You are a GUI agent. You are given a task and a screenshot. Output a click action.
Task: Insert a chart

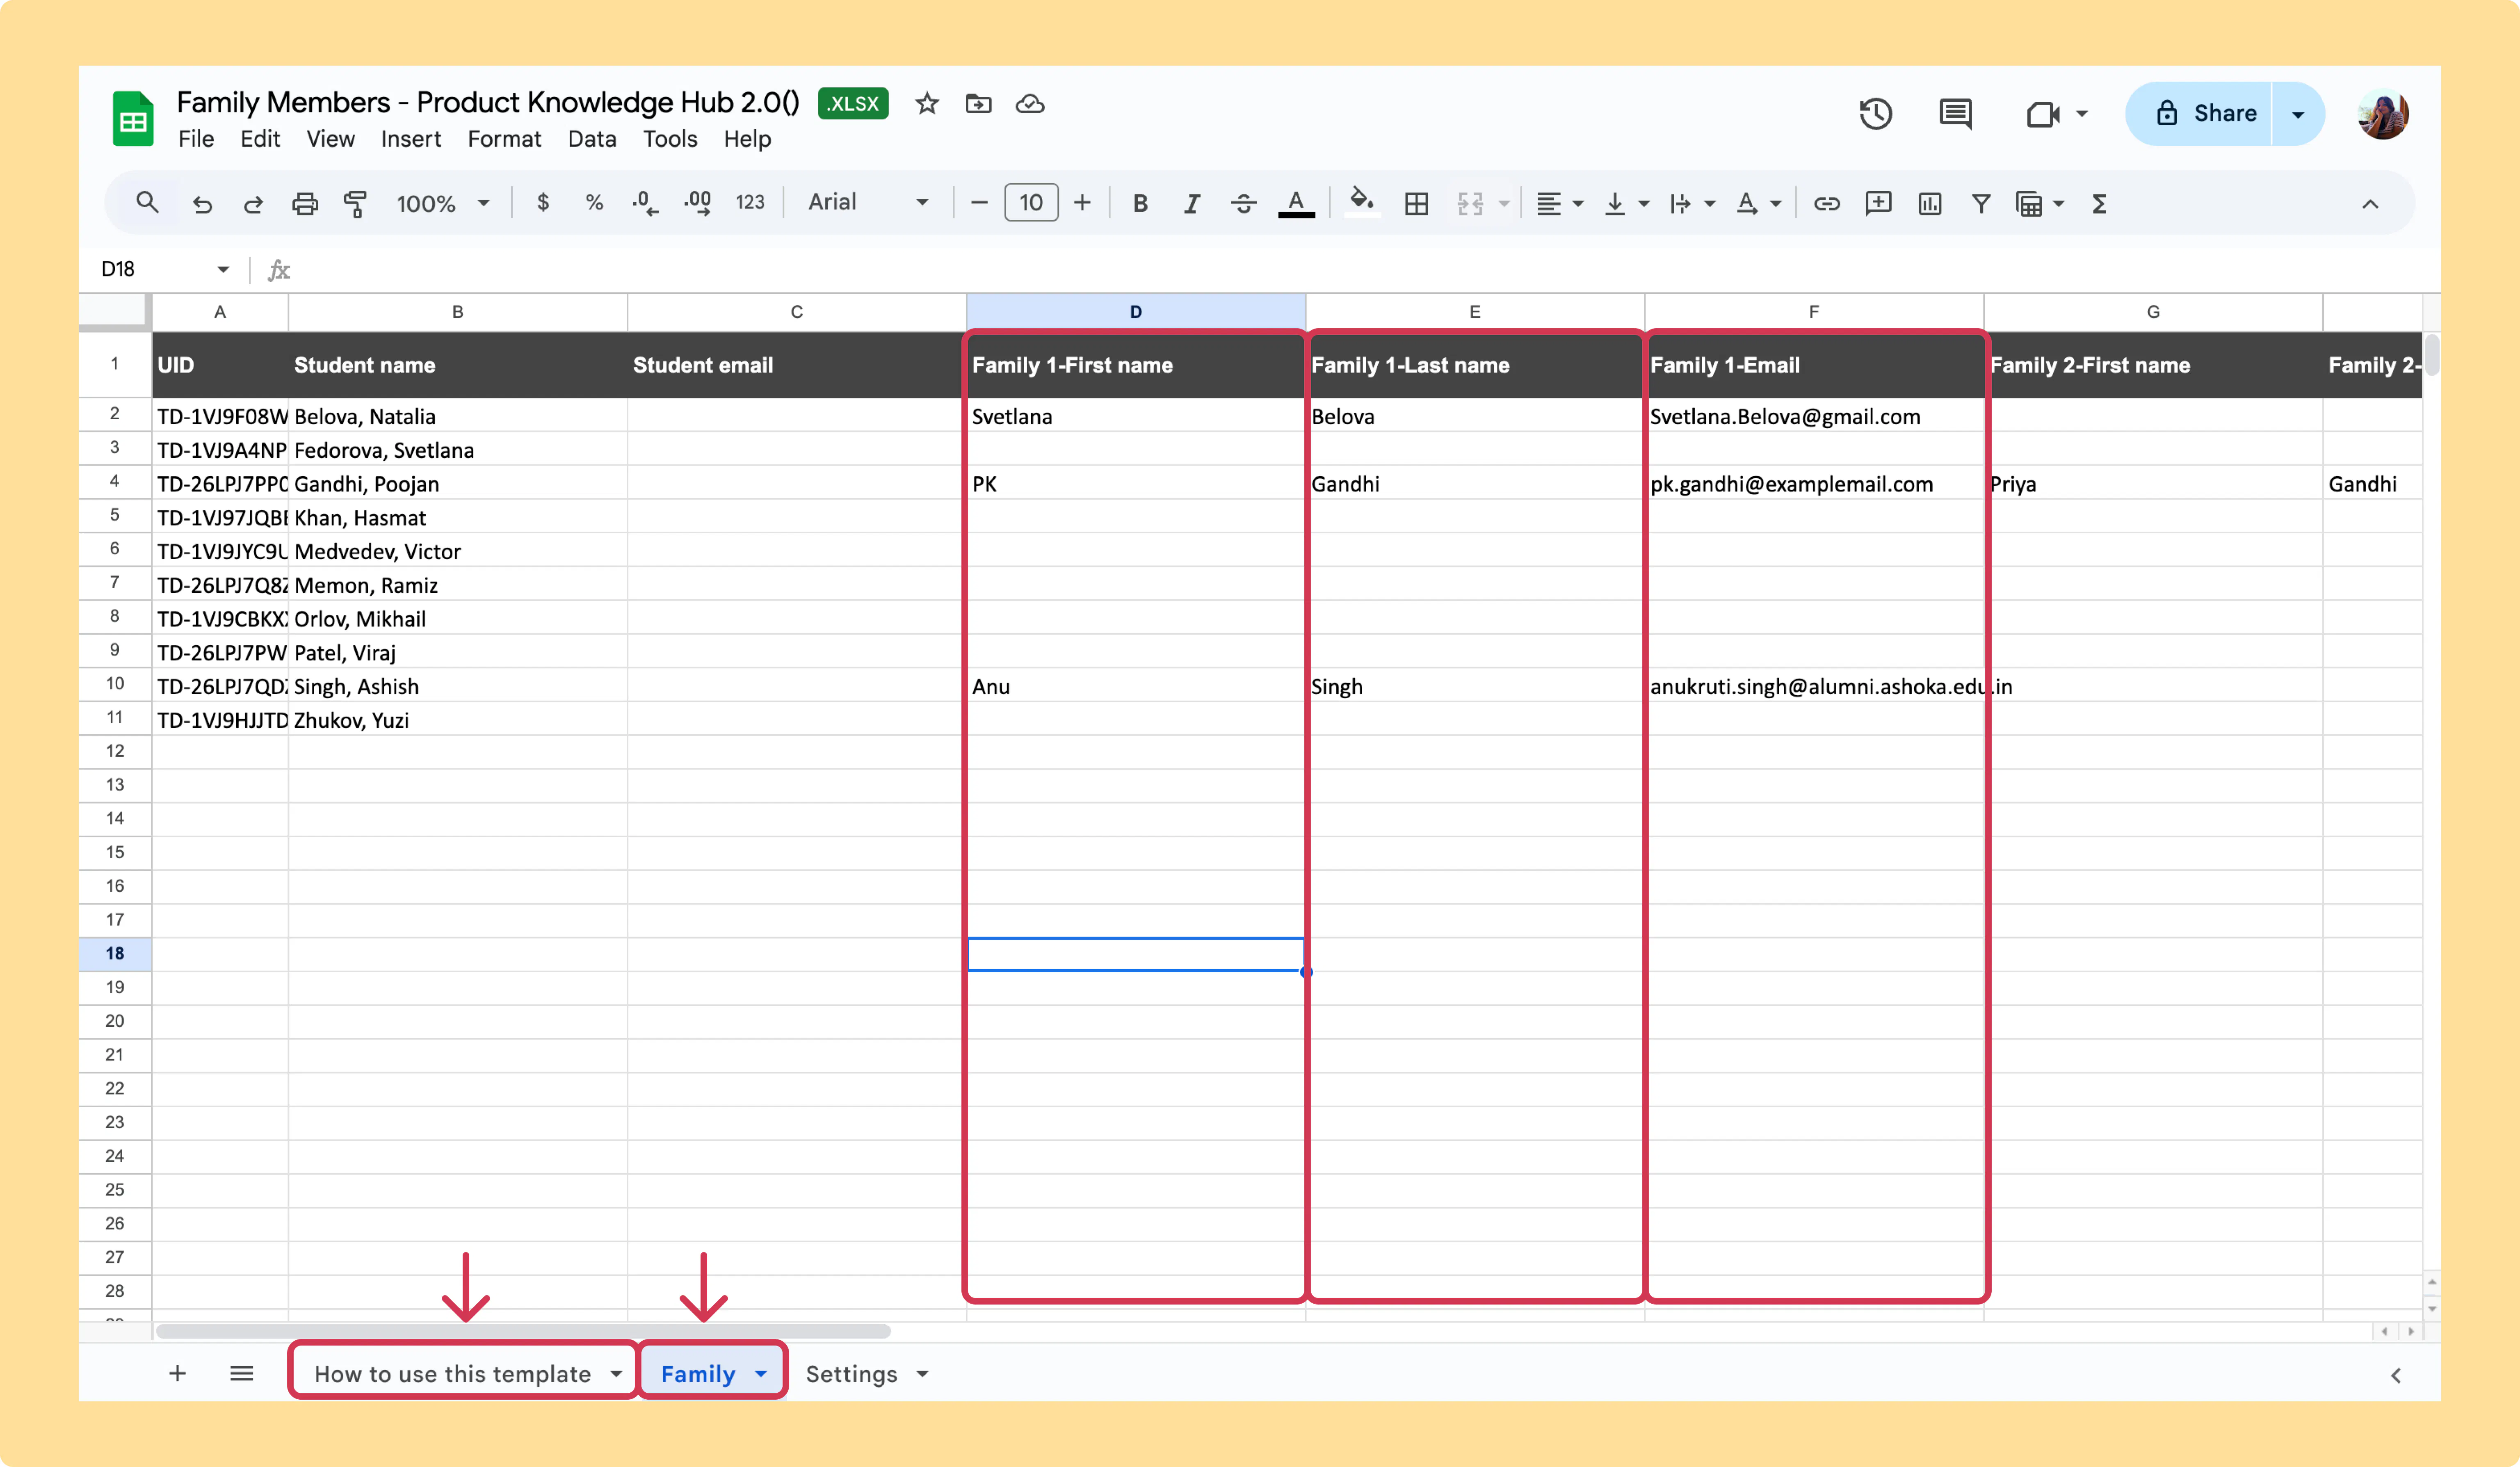(x=1930, y=204)
